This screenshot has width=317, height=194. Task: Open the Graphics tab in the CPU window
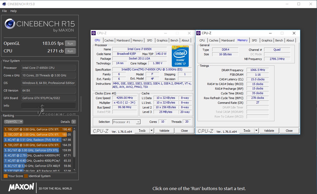click(x=162, y=40)
